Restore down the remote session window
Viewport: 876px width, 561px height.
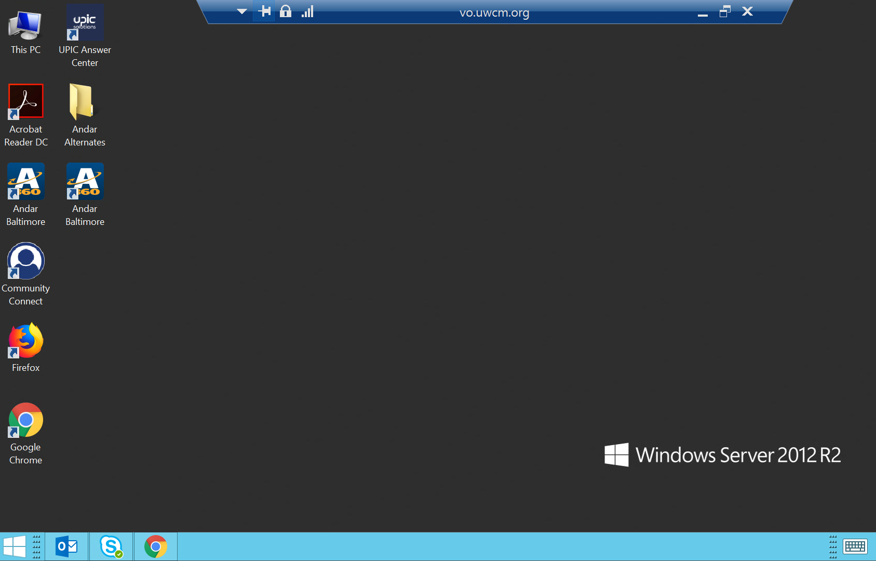(725, 11)
